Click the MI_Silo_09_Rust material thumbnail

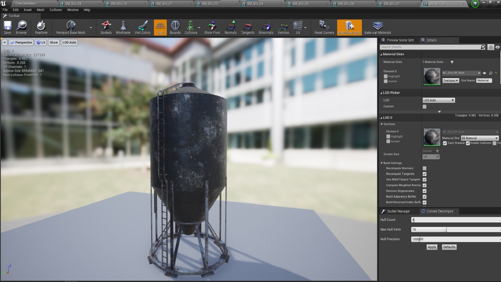tap(432, 77)
